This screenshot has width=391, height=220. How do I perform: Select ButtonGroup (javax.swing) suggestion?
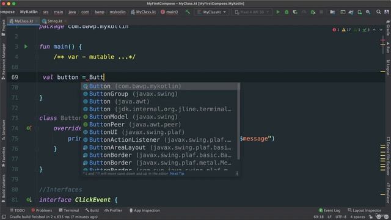pos(159,94)
